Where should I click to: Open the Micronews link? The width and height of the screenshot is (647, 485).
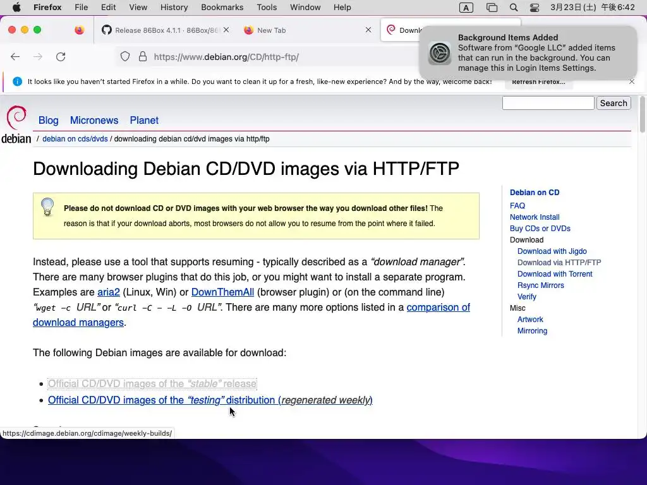94,121
